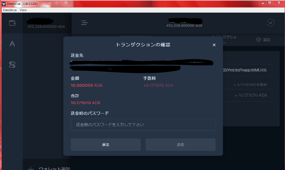Click the settings gear icon in wallet tabs

click(258, 39)
